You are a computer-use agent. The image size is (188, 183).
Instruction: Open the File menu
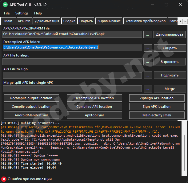[7, 13]
